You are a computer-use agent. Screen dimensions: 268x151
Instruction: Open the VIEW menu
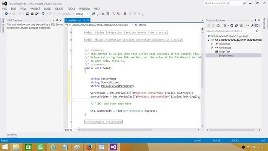(x=23, y=8)
